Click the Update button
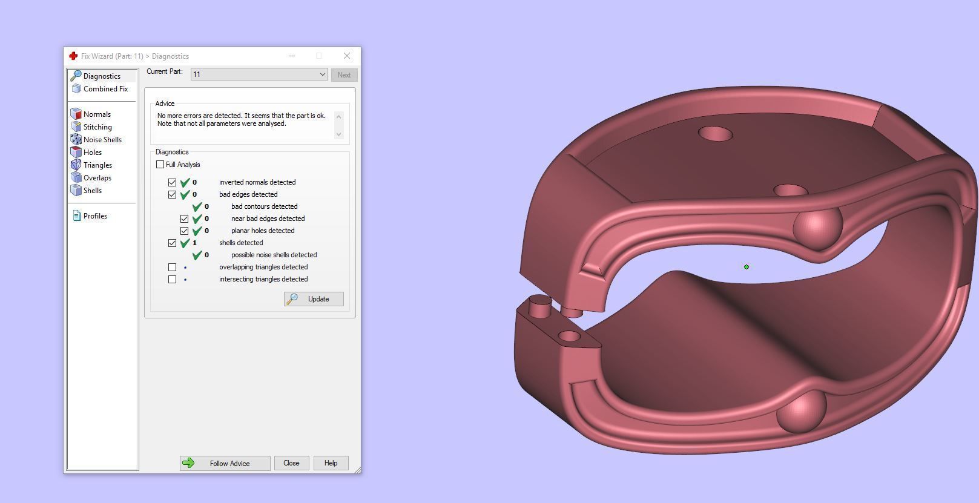 coord(314,298)
